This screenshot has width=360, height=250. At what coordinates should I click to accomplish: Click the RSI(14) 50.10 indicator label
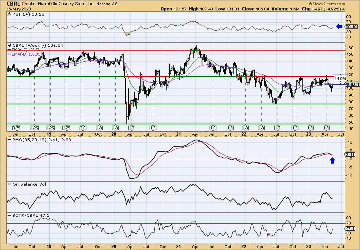[x=28, y=14]
